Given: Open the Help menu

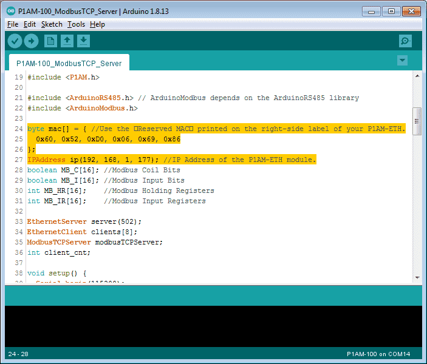Looking at the screenshot, I should tap(97, 24).
